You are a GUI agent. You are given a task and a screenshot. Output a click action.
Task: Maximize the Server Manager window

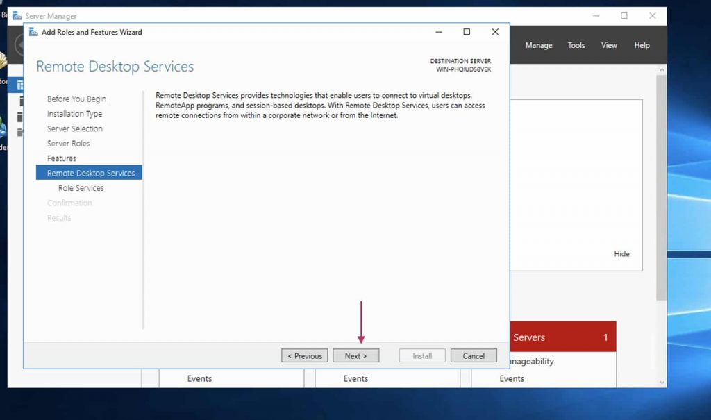pyautogui.click(x=624, y=16)
